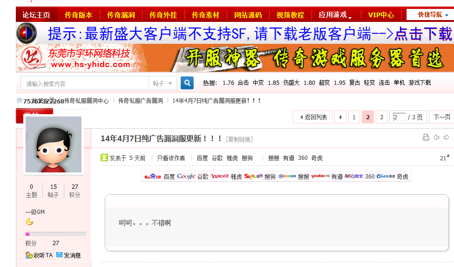Click the pink user points progress bar
Viewport: 454px width, 267px height.
click(55, 233)
